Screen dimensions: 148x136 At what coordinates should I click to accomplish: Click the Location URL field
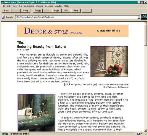76,17
